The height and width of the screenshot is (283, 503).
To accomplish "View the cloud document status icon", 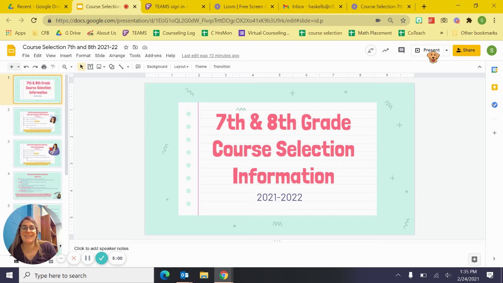I will pyautogui.click(x=145, y=47).
